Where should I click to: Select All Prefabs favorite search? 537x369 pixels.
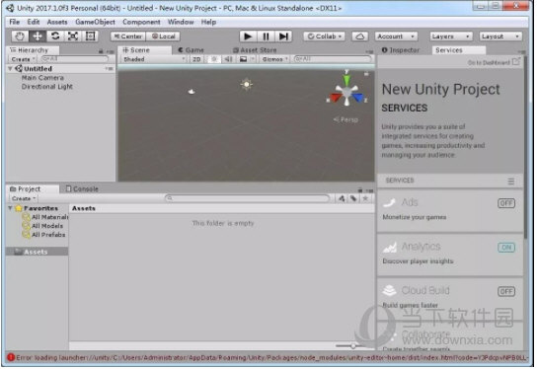[x=44, y=235]
